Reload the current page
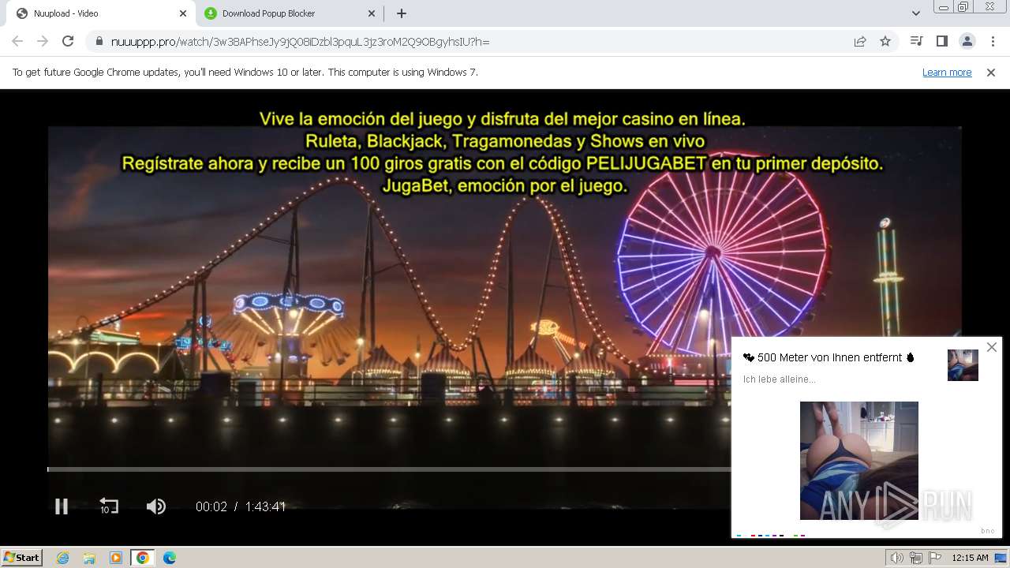Image resolution: width=1010 pixels, height=568 pixels. pos(68,41)
